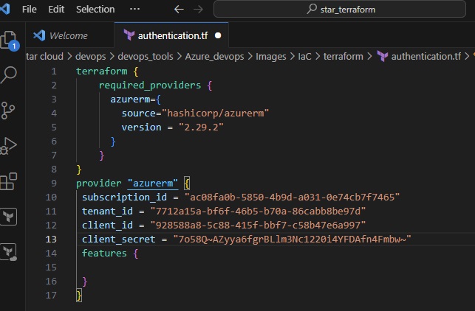Open the Terraform extension panel icon
Screen dimensions: 475x311
(x=8, y=217)
